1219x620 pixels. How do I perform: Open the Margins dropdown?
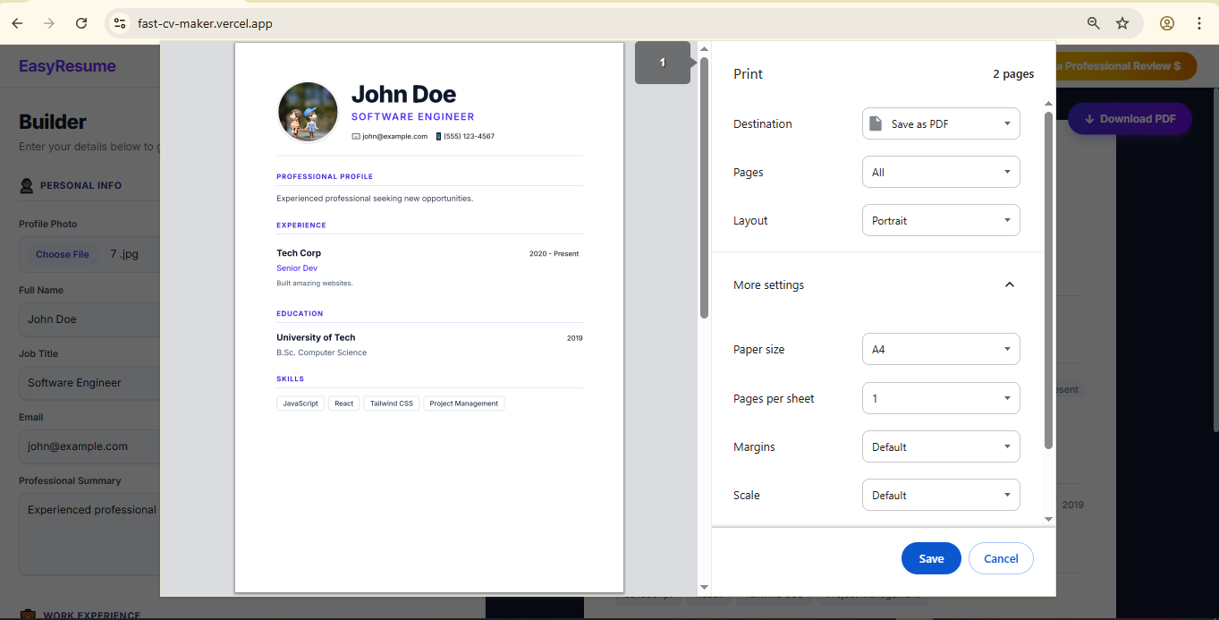940,446
